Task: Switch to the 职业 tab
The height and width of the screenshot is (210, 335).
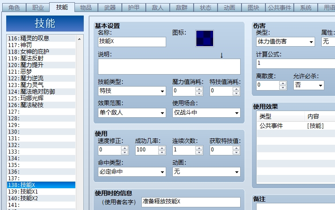Action: (38, 8)
